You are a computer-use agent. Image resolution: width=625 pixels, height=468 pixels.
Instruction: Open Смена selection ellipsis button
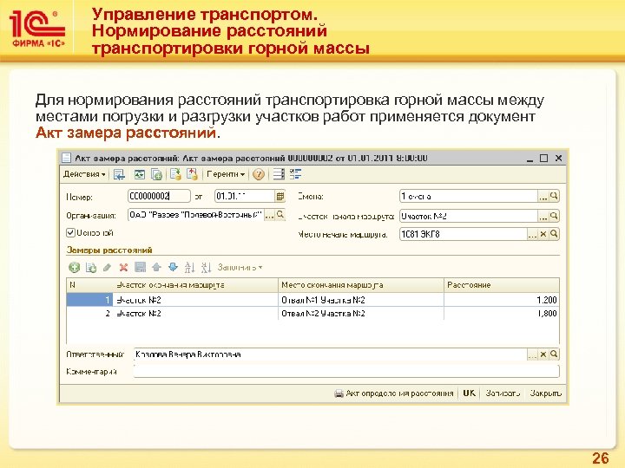click(543, 196)
